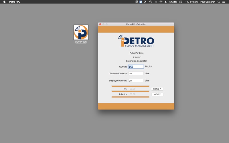Screen dimensions: 229x143
Task: Click the "Pulse Per Litre" heading text
Action: (137, 53)
